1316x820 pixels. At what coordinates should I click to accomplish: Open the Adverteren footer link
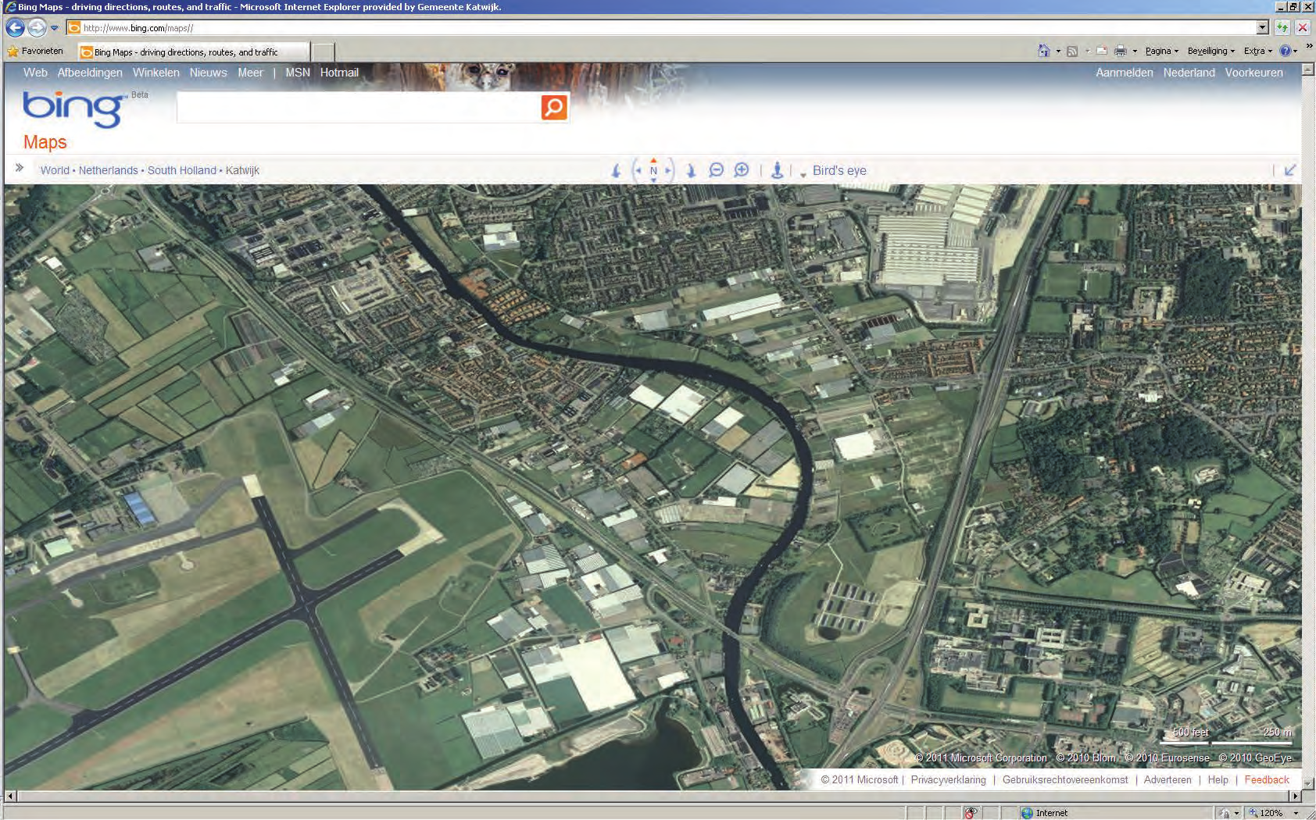(1168, 779)
